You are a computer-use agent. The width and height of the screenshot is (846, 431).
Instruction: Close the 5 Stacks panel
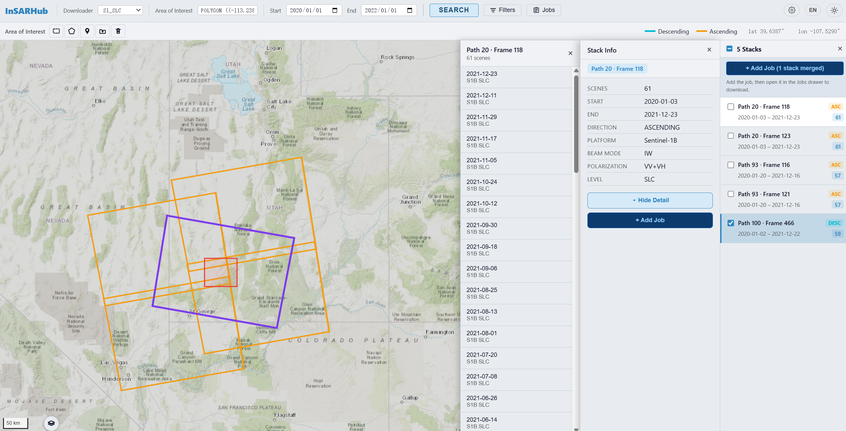pyautogui.click(x=840, y=49)
